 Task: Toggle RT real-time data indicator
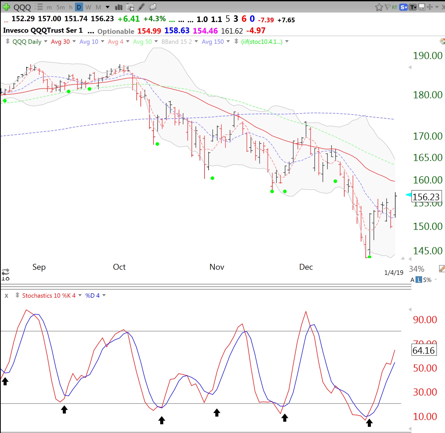[x=395, y=7]
